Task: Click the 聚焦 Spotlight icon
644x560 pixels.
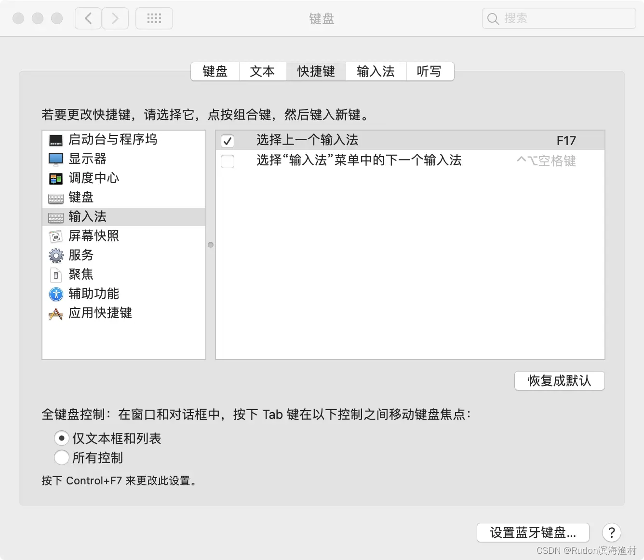Action: (56, 275)
